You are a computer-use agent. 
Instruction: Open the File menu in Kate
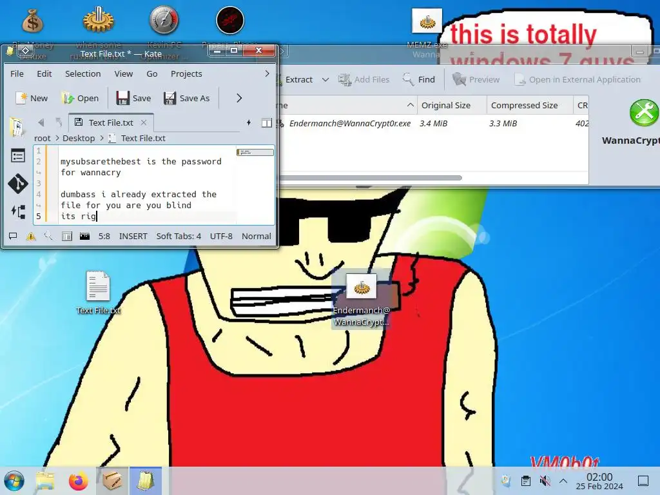click(x=17, y=73)
